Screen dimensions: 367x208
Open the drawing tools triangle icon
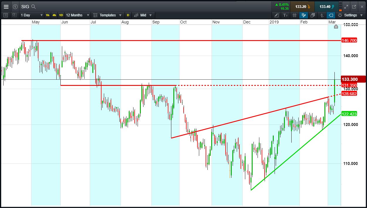tap(276, 15)
